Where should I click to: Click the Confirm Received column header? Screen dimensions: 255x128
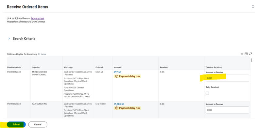[214, 67]
